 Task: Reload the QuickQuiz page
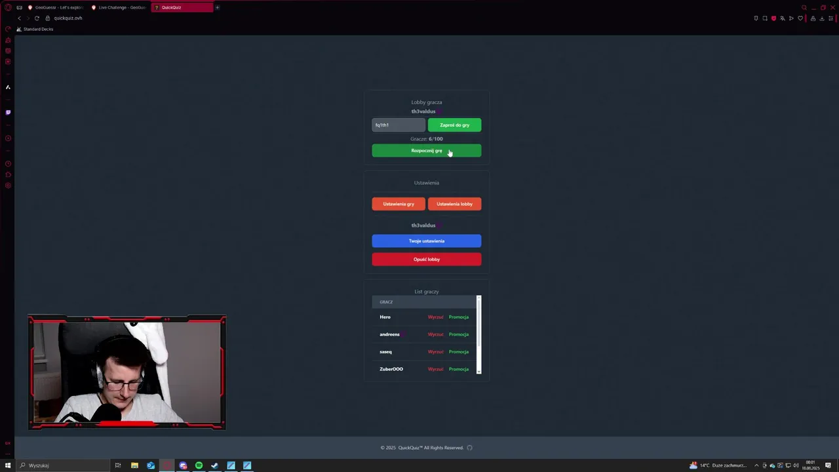(x=37, y=18)
